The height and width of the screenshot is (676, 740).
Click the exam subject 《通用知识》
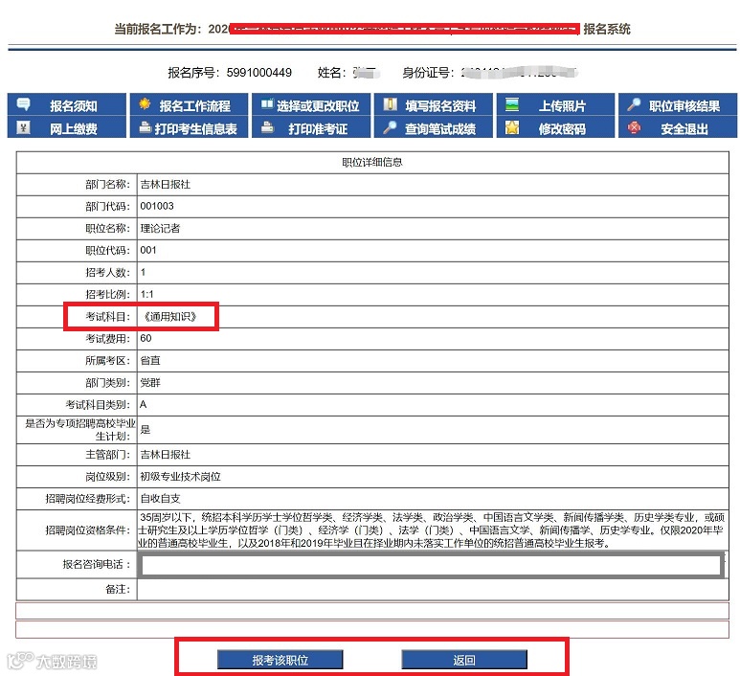169,316
